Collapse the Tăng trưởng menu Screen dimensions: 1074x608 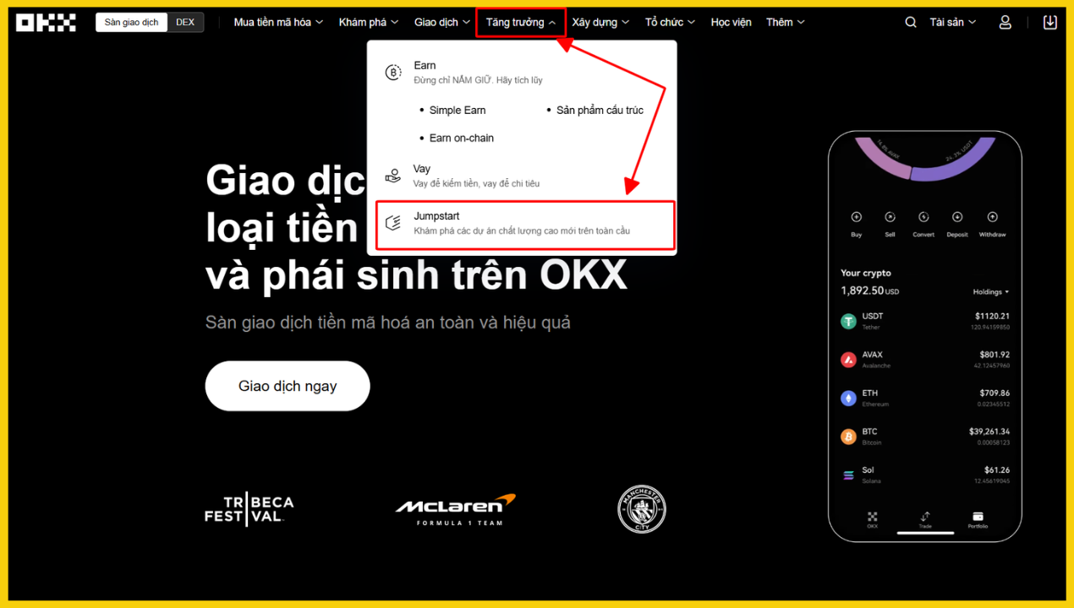521,23
